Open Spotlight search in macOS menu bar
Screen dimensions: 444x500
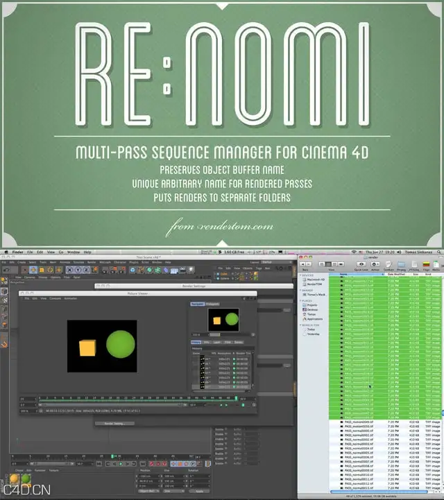click(x=439, y=252)
